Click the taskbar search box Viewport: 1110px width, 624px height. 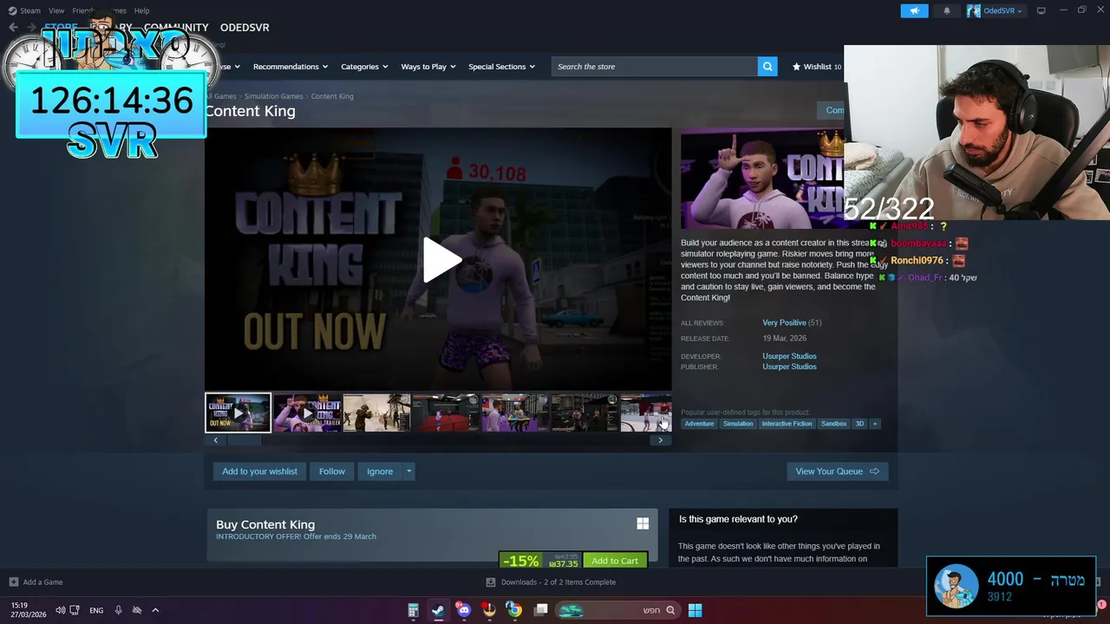tap(617, 610)
